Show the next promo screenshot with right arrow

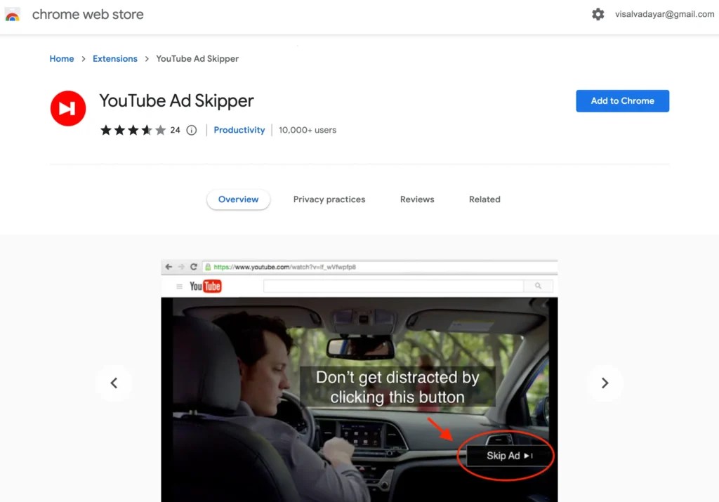pyautogui.click(x=605, y=383)
